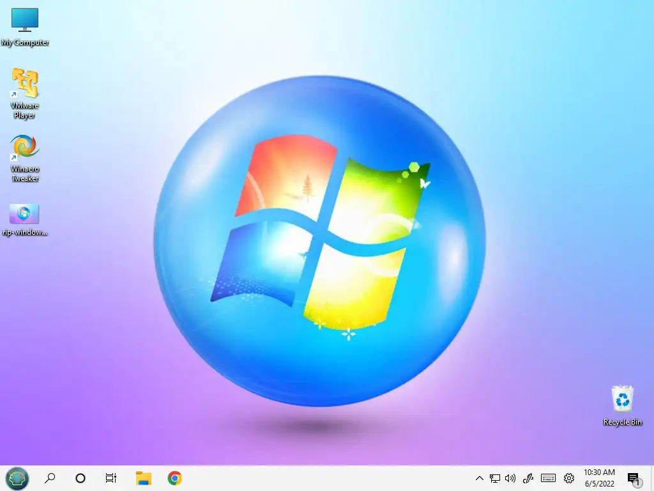Open settings gear in system tray
The height and width of the screenshot is (491, 654).
[569, 478]
